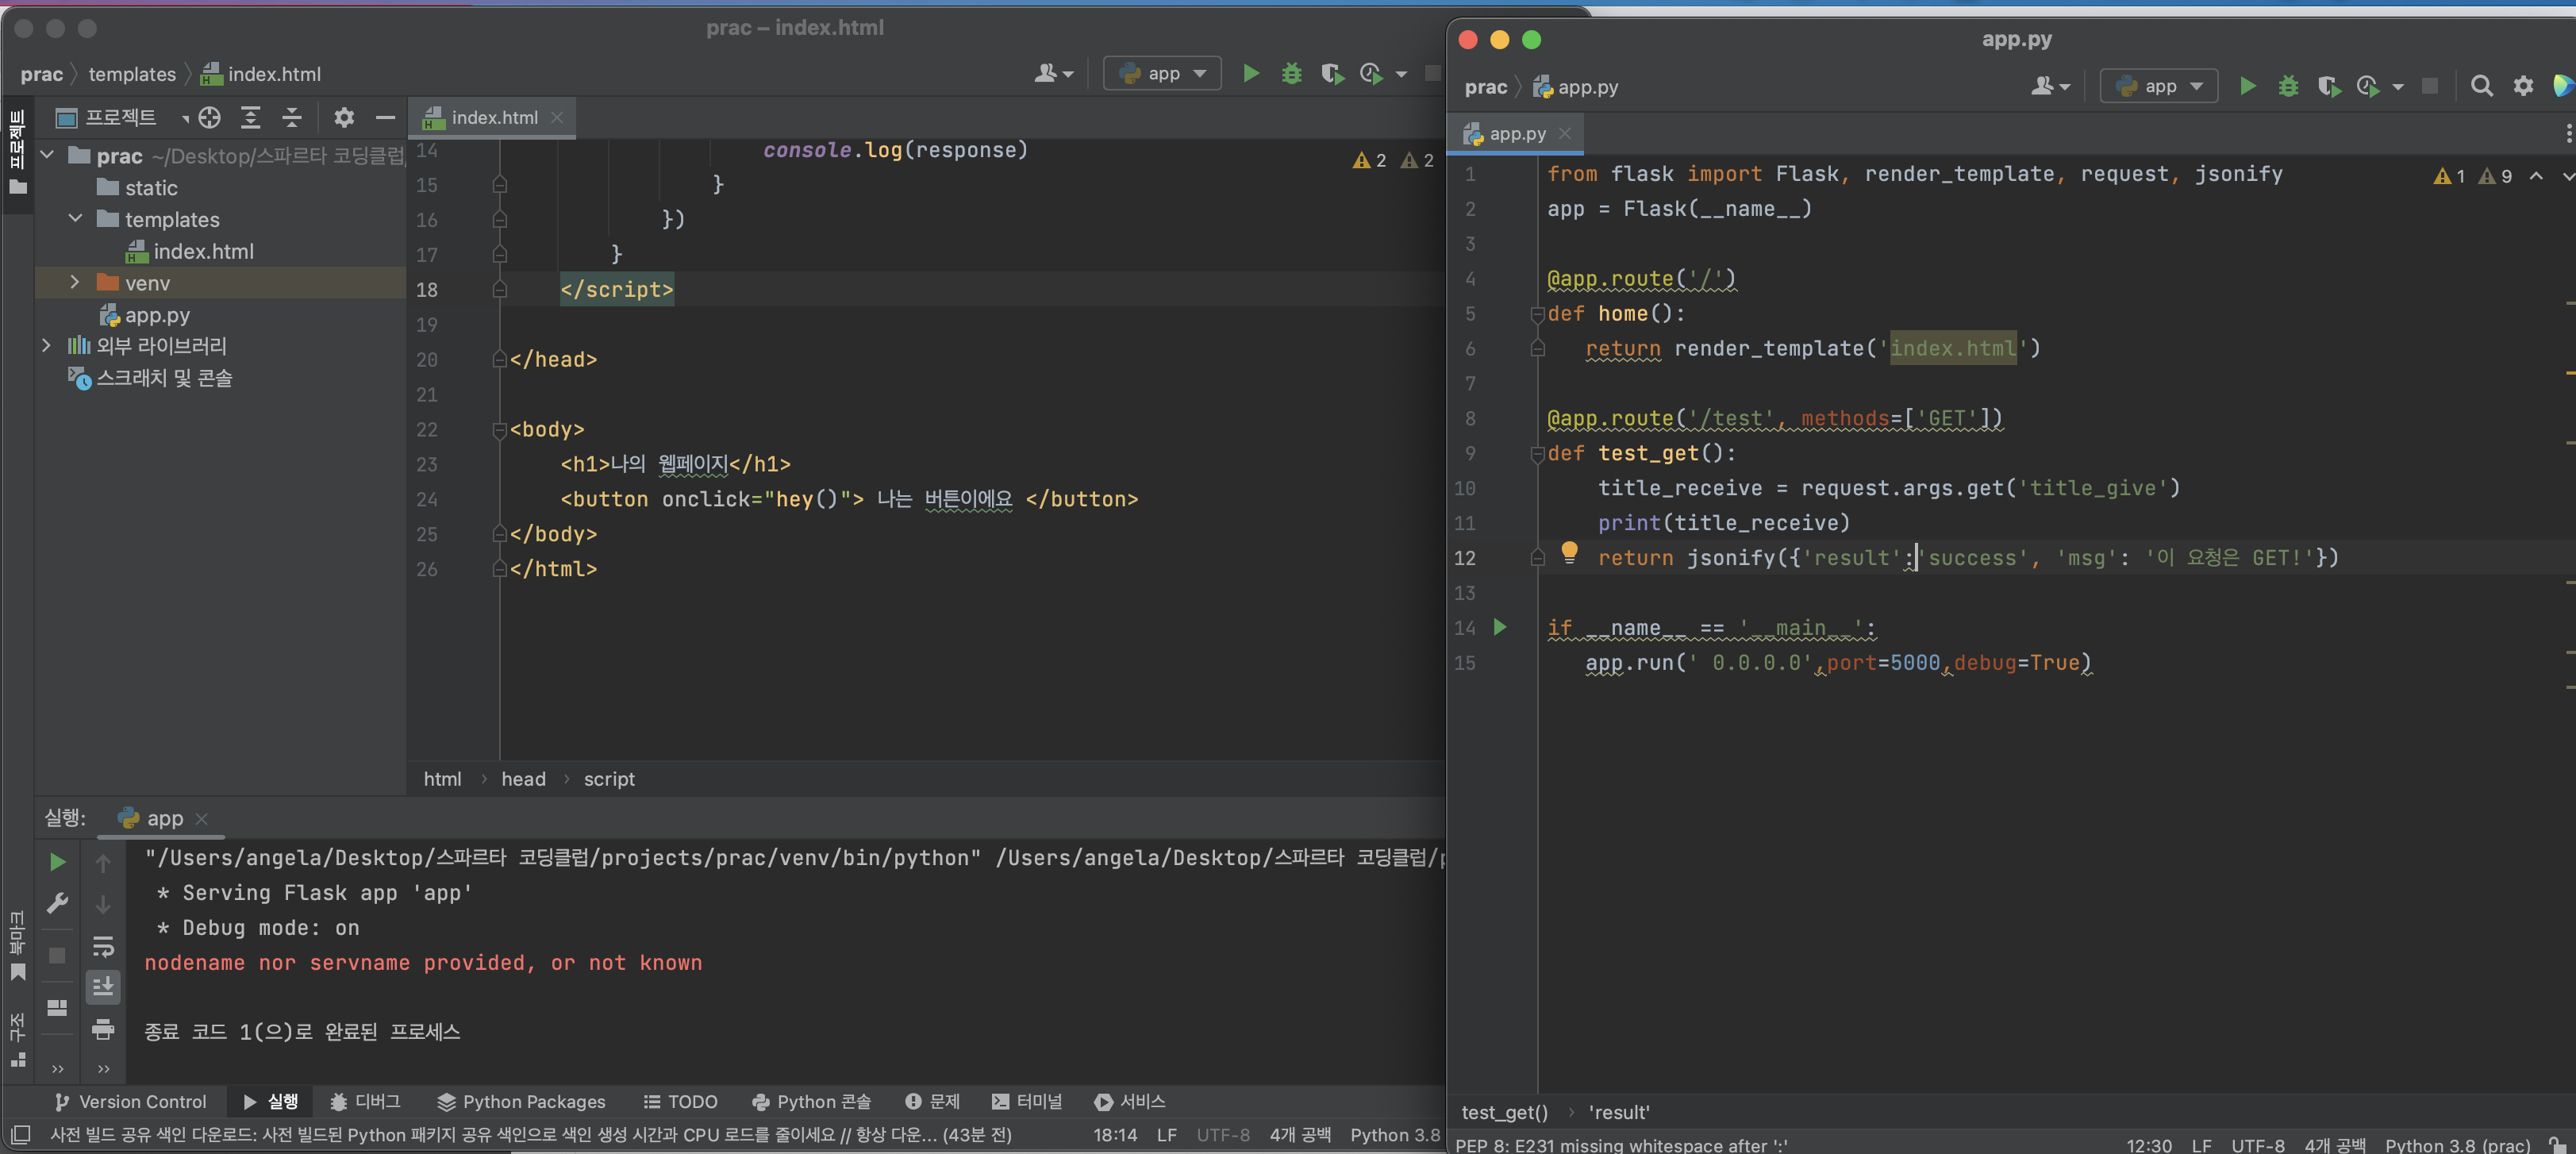Close the index.html editor tab

(557, 118)
